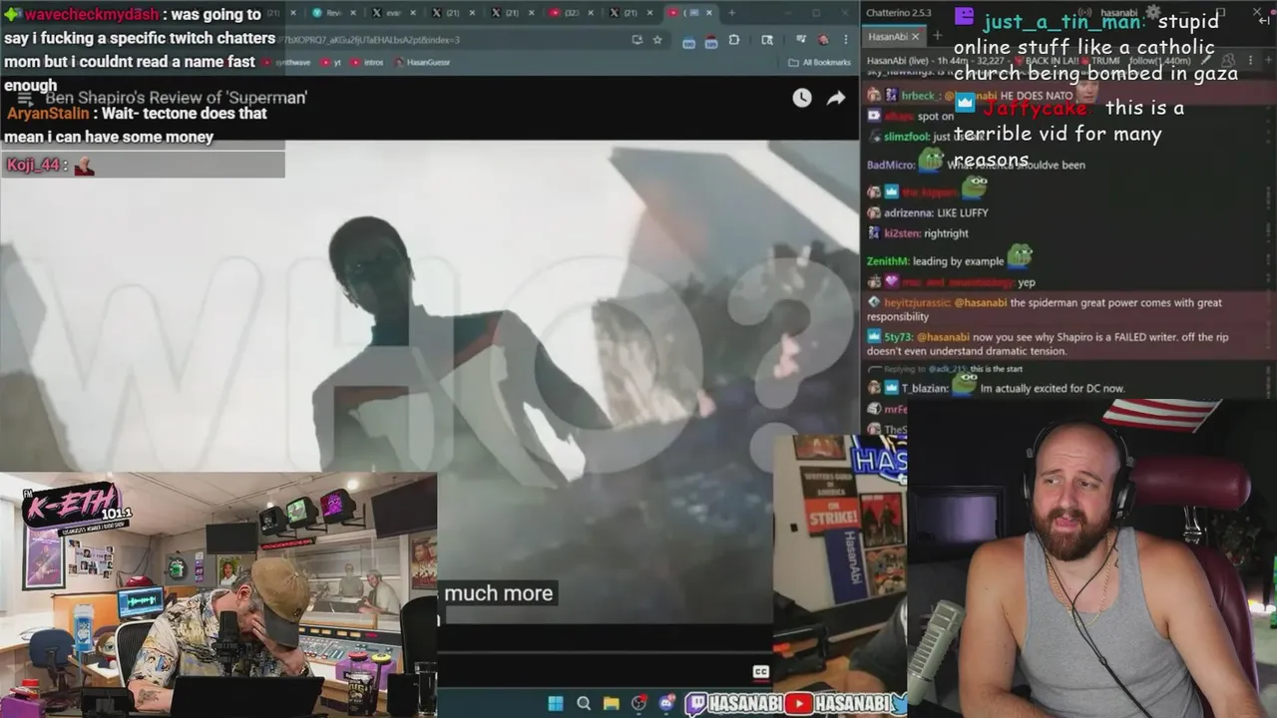Click username heyitzjurassic in chat
Image resolution: width=1277 pixels, height=718 pixels.
click(917, 302)
